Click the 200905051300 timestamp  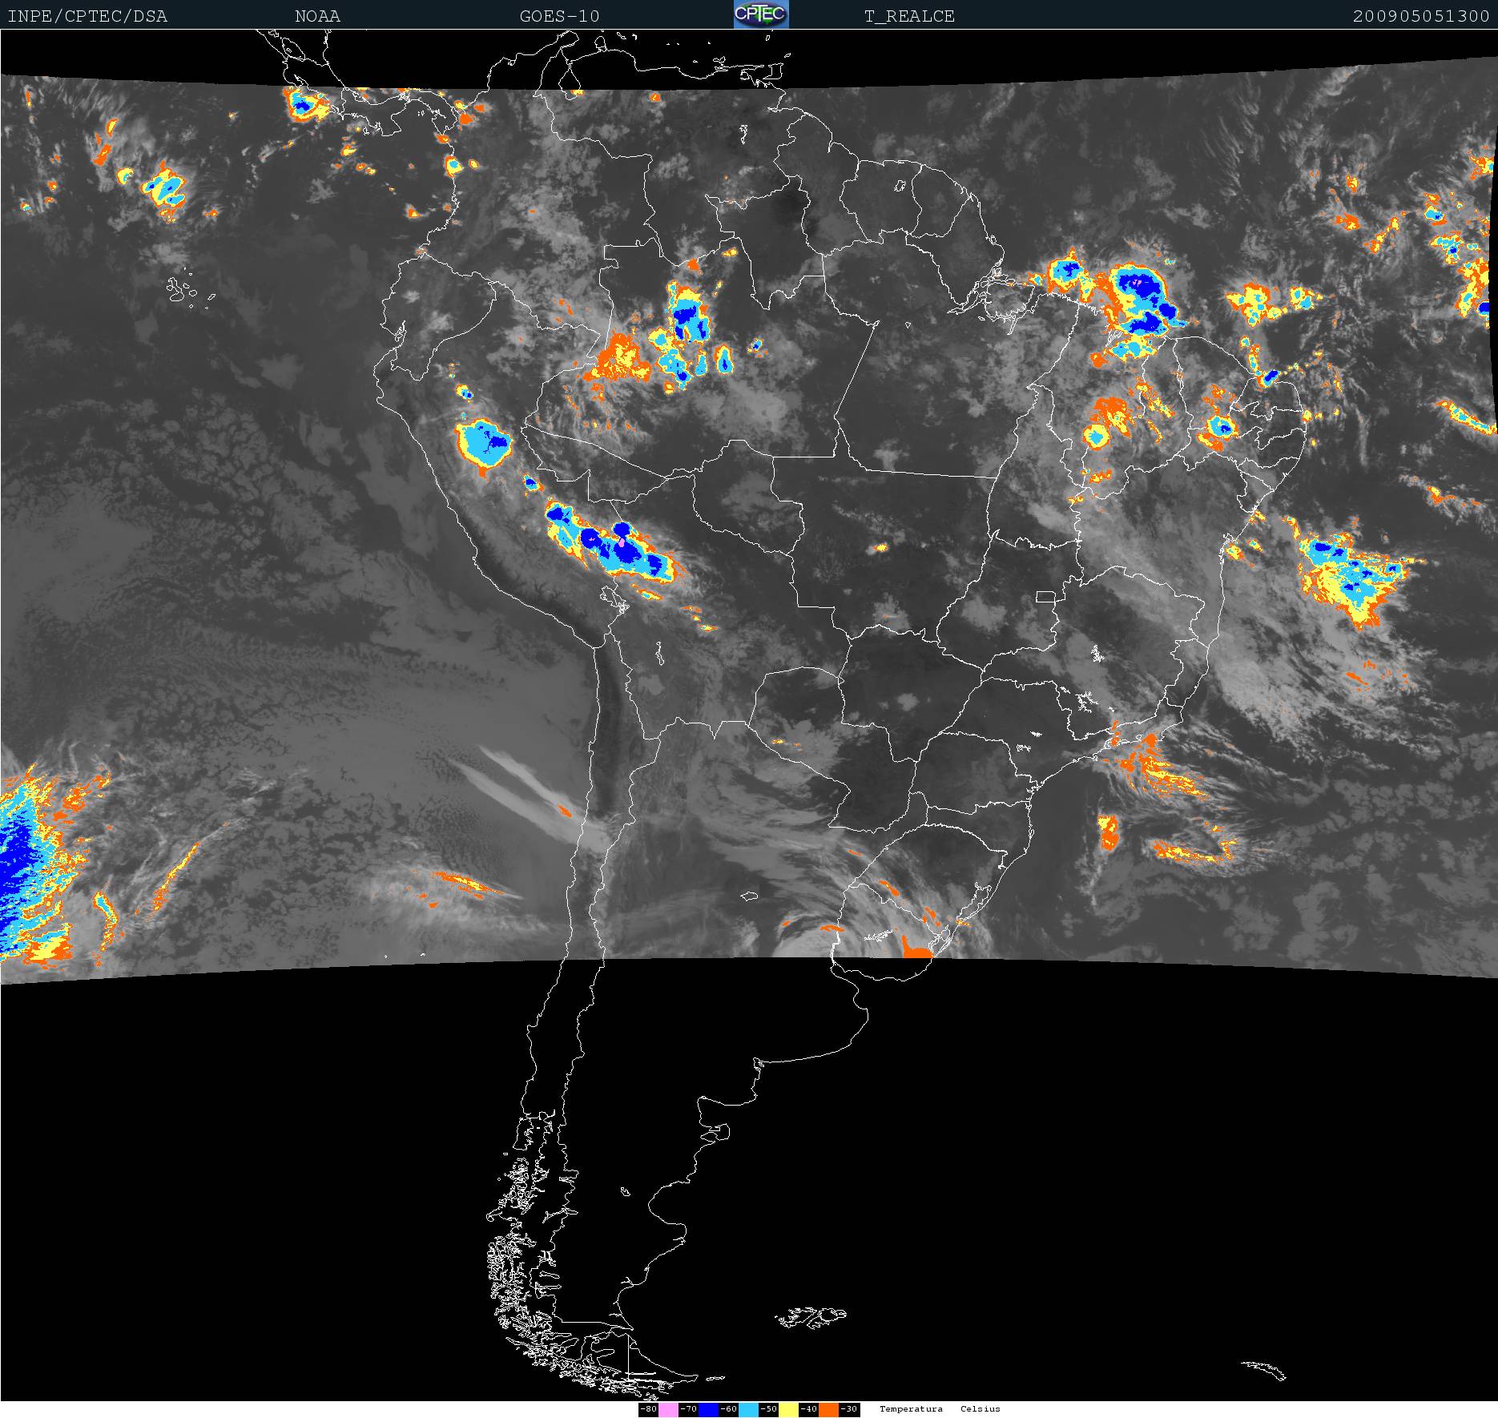click(1421, 16)
